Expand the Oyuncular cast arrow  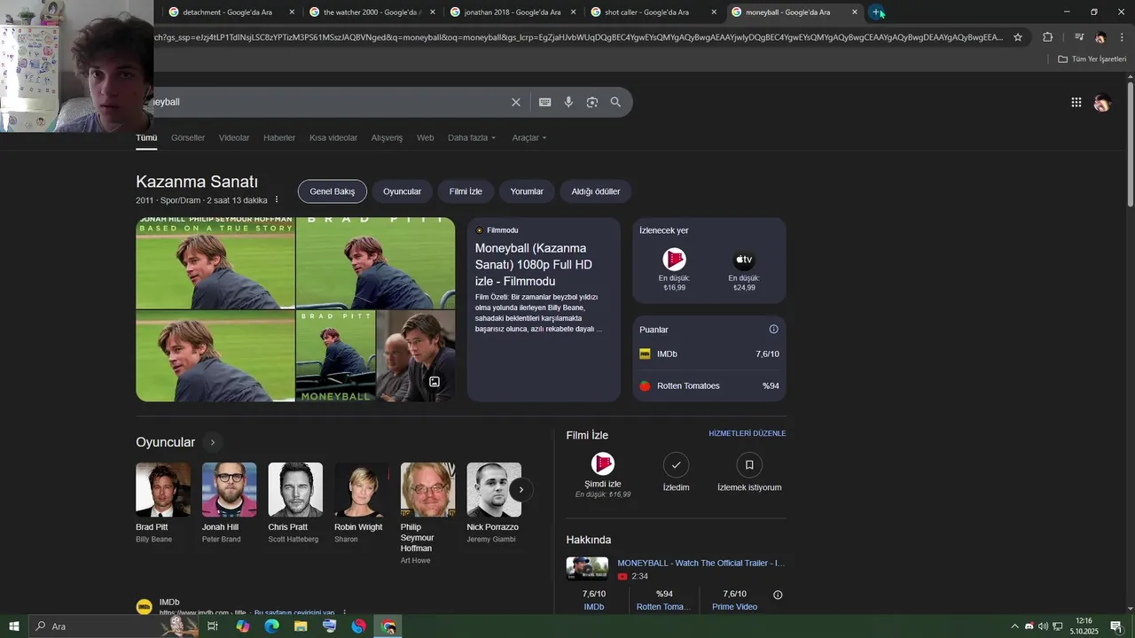point(212,442)
